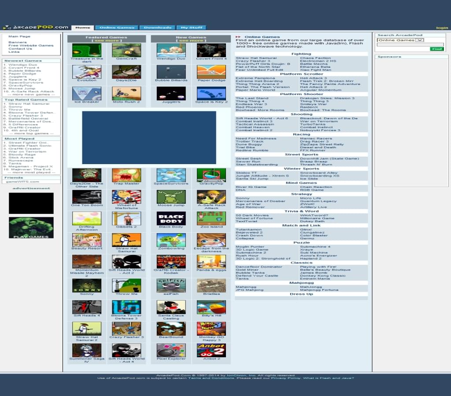
Task: Open the My Stuff tab
Action: (x=191, y=27)
